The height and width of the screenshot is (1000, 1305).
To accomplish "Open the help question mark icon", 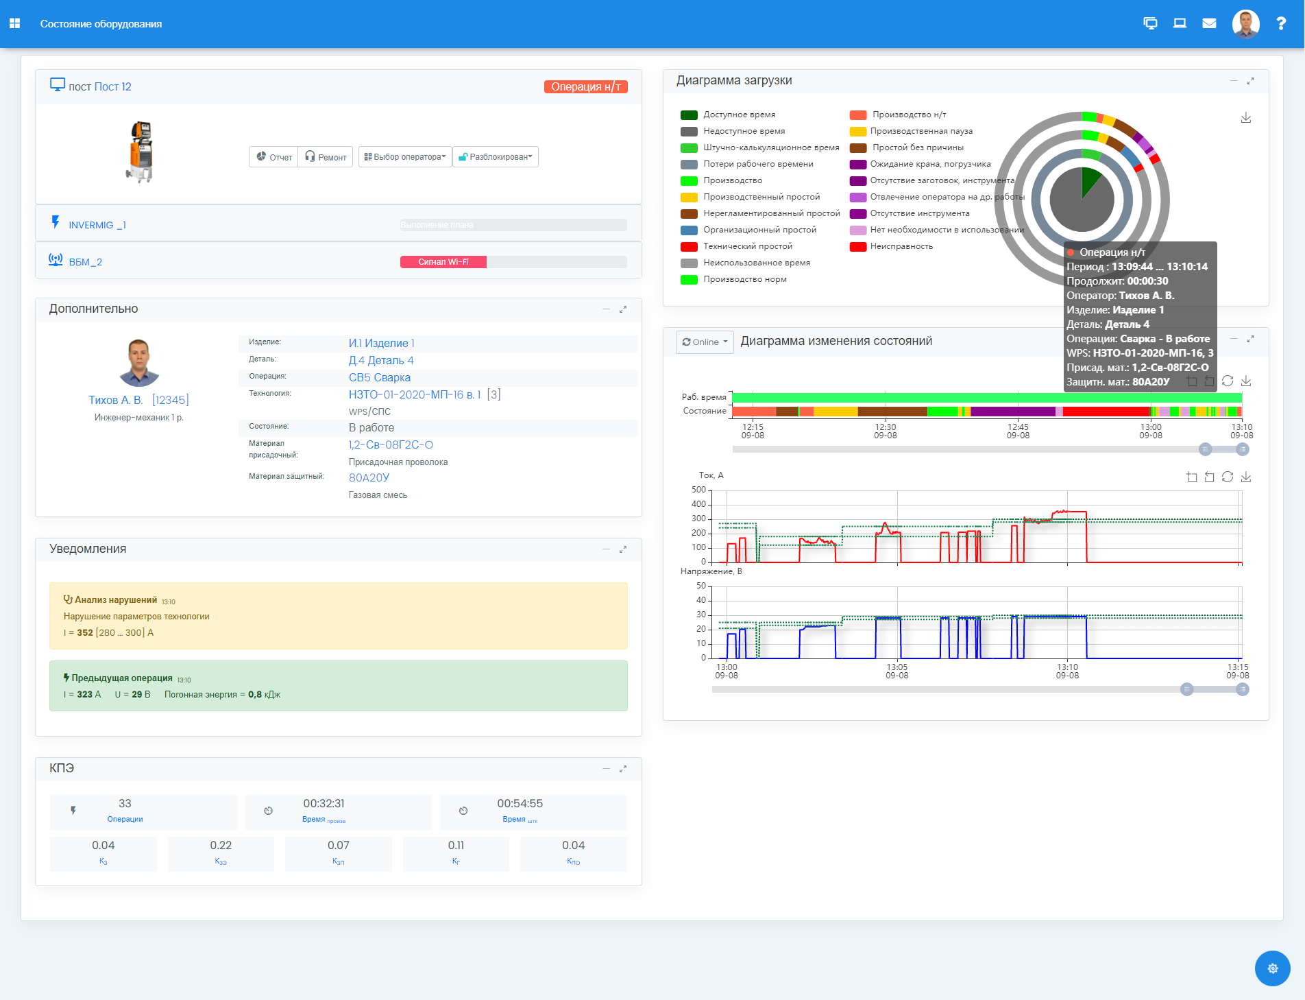I will click(1280, 23).
